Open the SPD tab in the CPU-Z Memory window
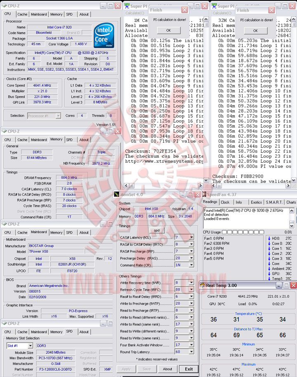Viewport: 297px width, 377px height. (x=69, y=140)
